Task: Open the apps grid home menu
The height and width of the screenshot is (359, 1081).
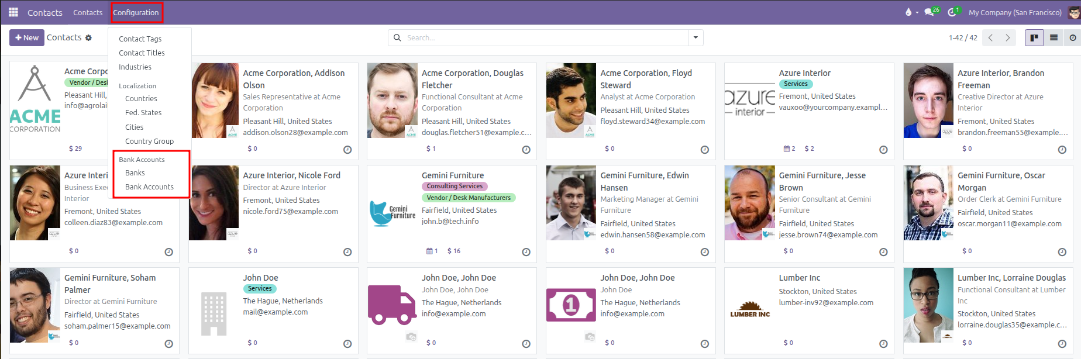Action: tap(13, 12)
